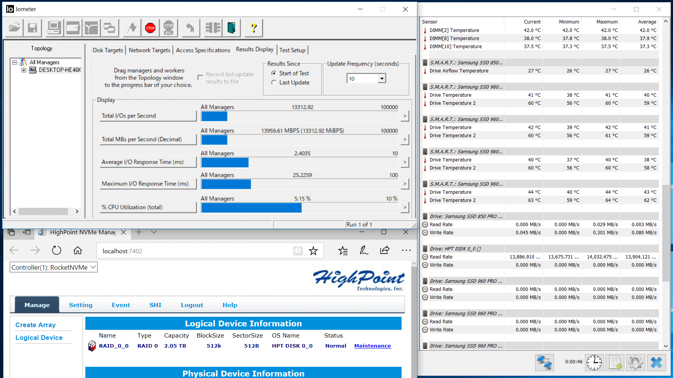Click the Logical Device sidebar link
This screenshot has width=673, height=378.
coord(39,338)
